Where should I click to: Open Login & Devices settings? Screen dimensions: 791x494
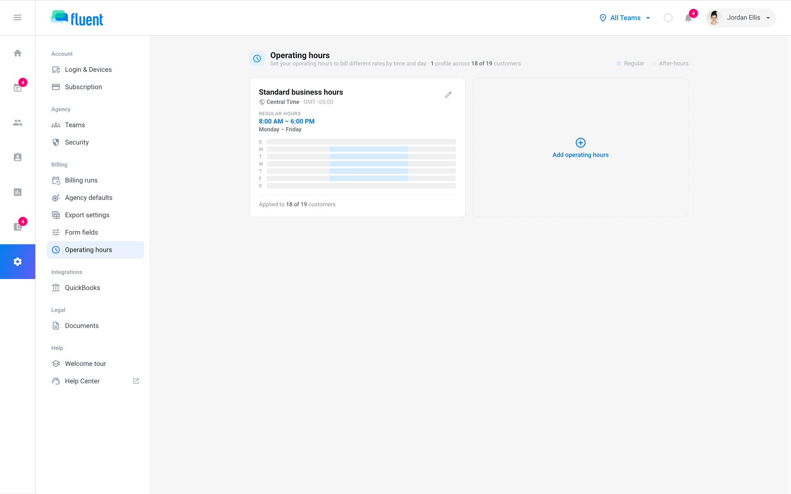point(95,70)
